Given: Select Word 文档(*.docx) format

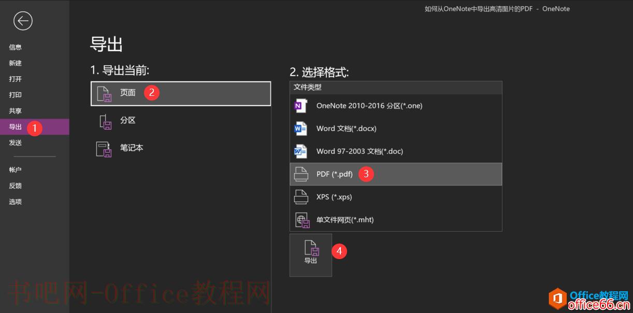Looking at the screenshot, I should click(396, 129).
